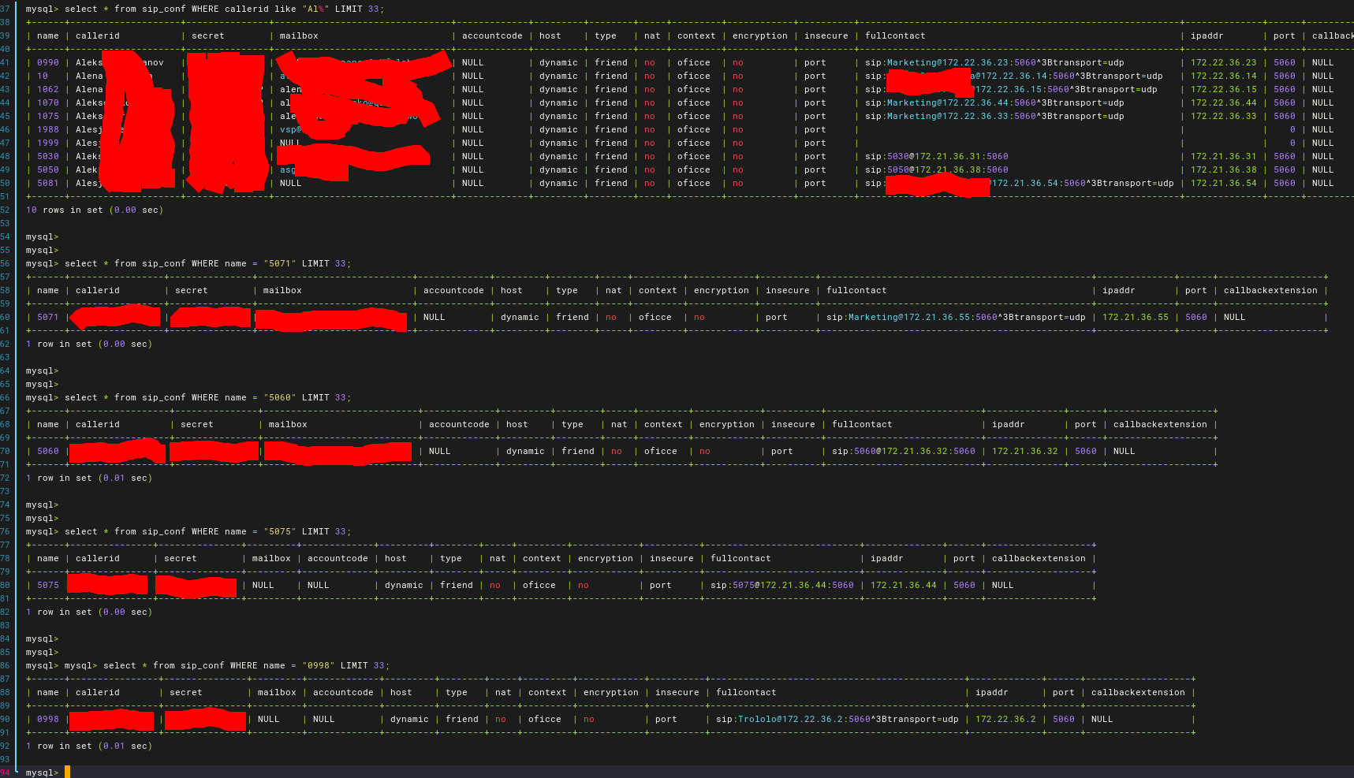Image resolution: width=1354 pixels, height=778 pixels.
Task: Click ipaddr value 172.22.36.23
Action: coord(1223,62)
